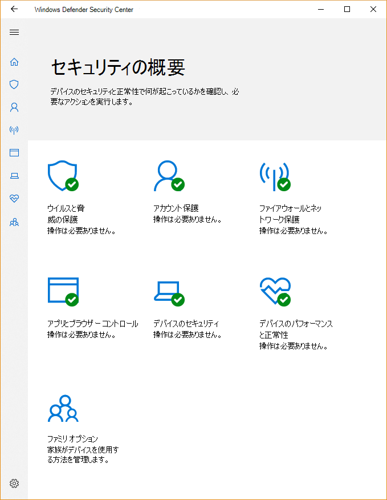
Task: Click the デバイスのセキュリティ tile label
Action: coord(186,324)
